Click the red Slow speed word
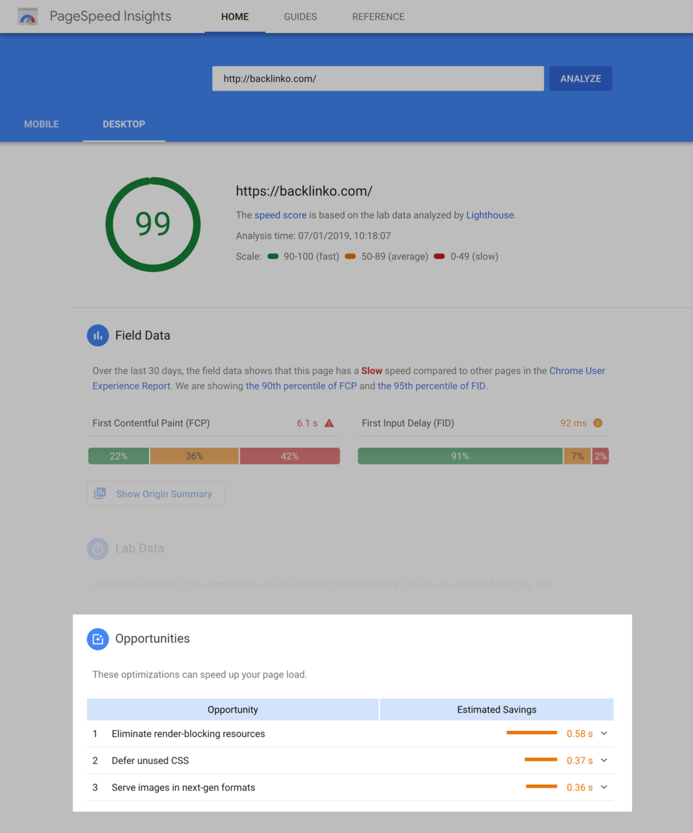Image resolution: width=693 pixels, height=833 pixels. (x=372, y=371)
